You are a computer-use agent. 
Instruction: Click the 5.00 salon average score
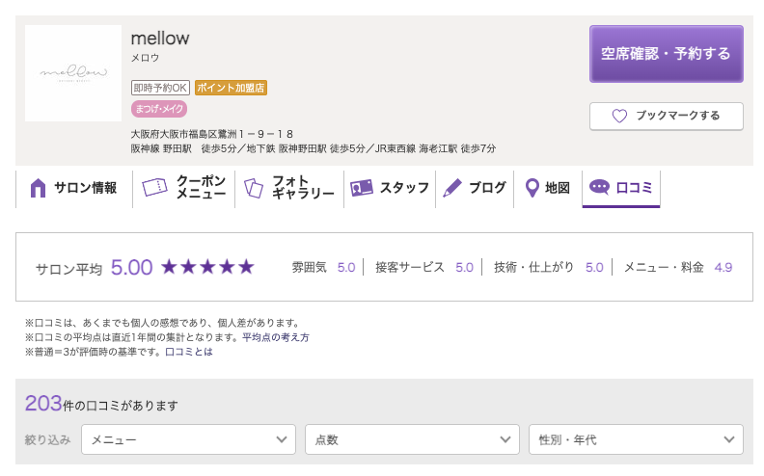pyautogui.click(x=131, y=267)
